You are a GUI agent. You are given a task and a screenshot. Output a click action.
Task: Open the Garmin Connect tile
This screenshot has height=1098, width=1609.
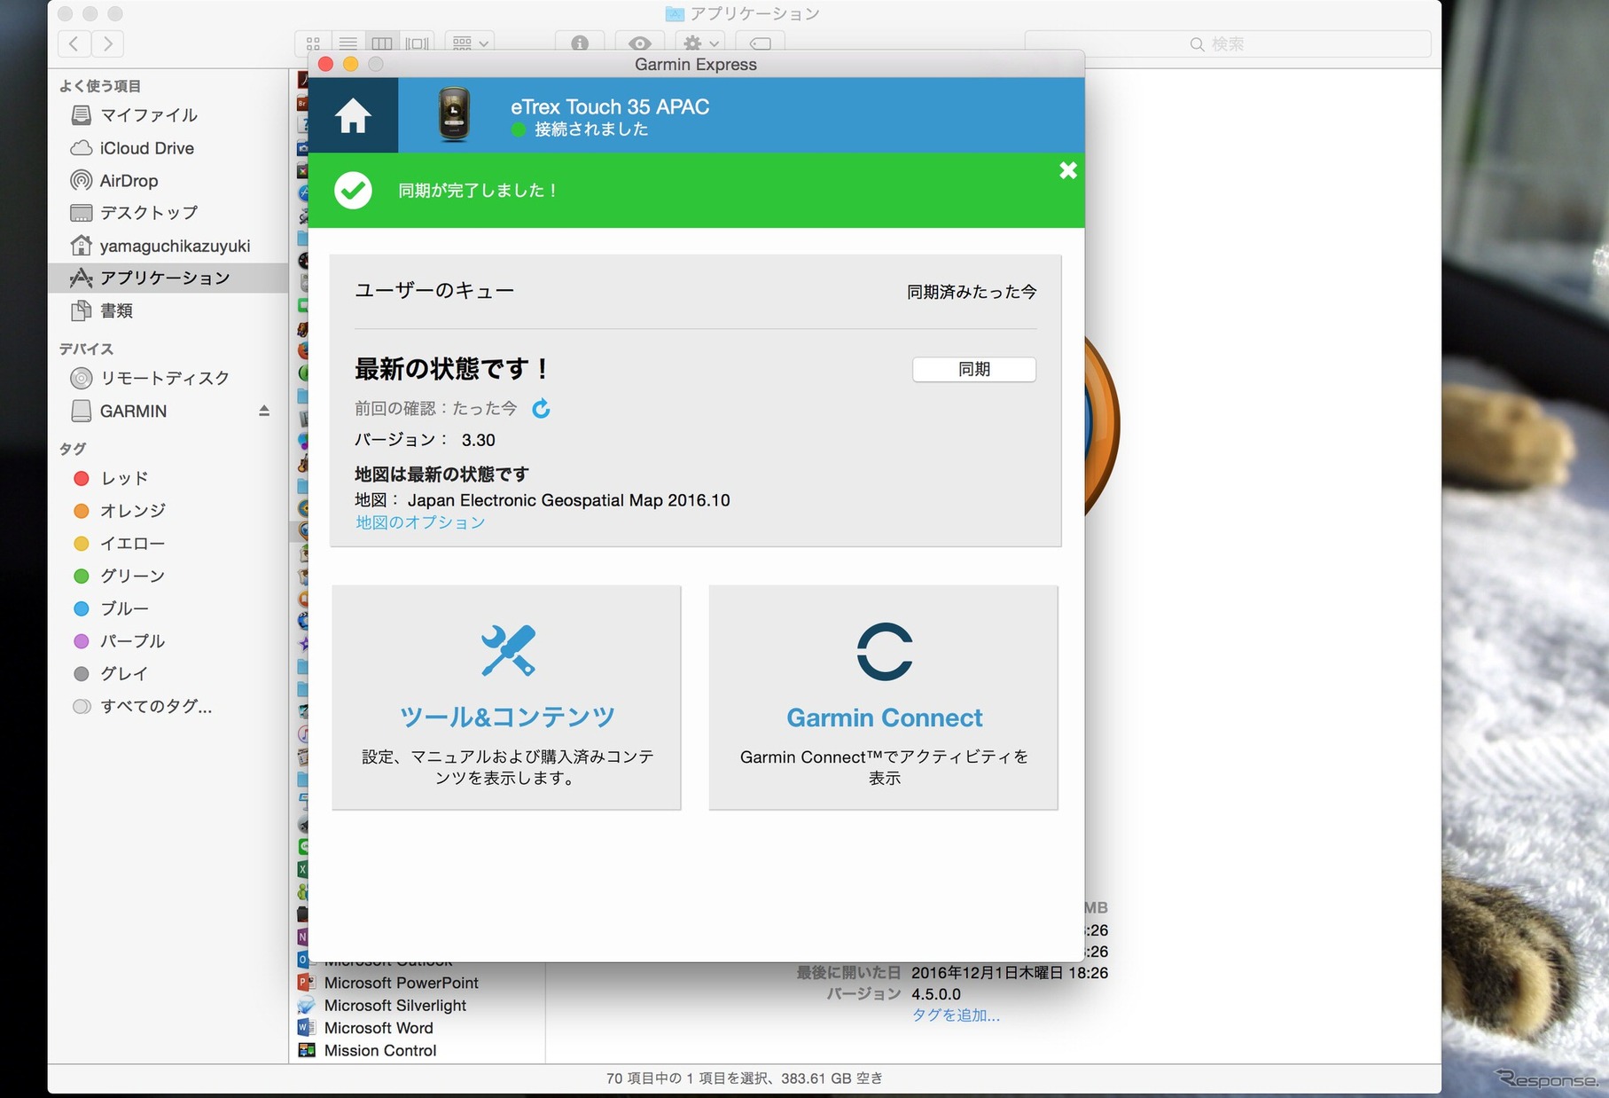click(883, 697)
